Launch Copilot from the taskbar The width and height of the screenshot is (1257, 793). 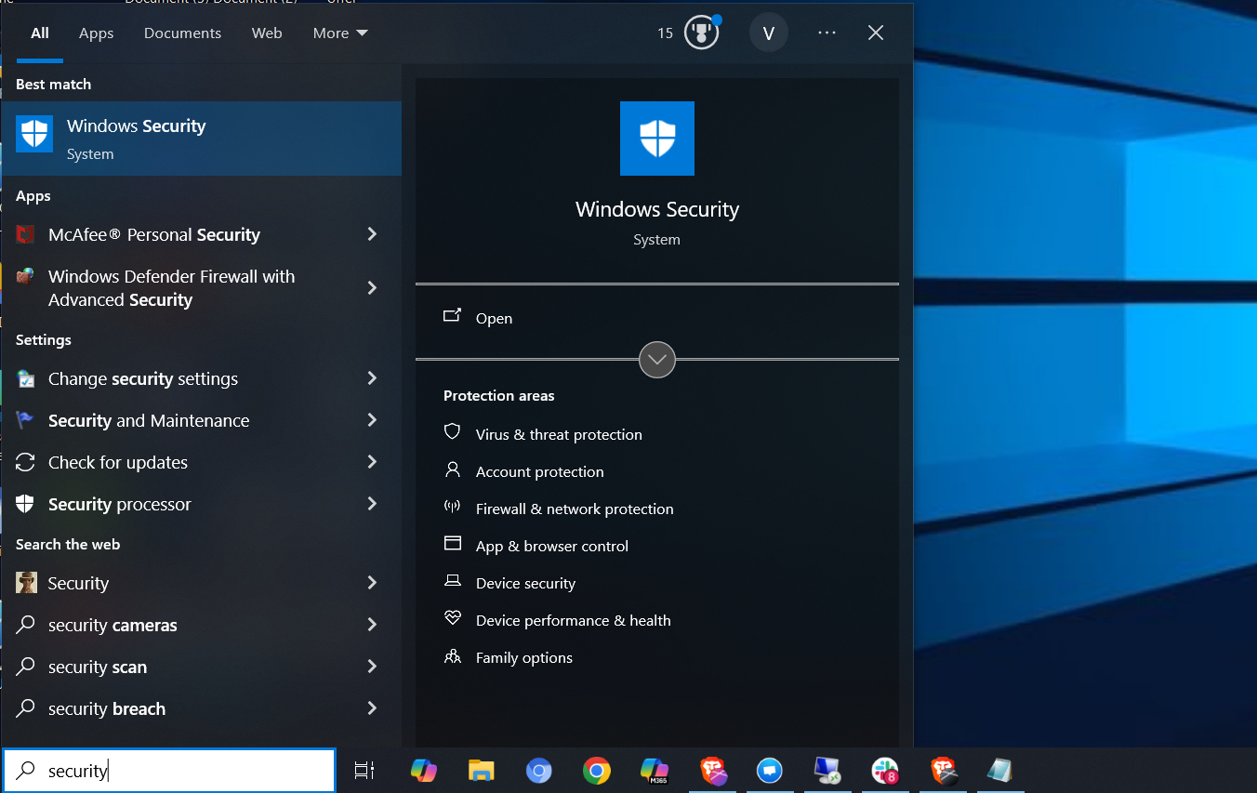[423, 771]
